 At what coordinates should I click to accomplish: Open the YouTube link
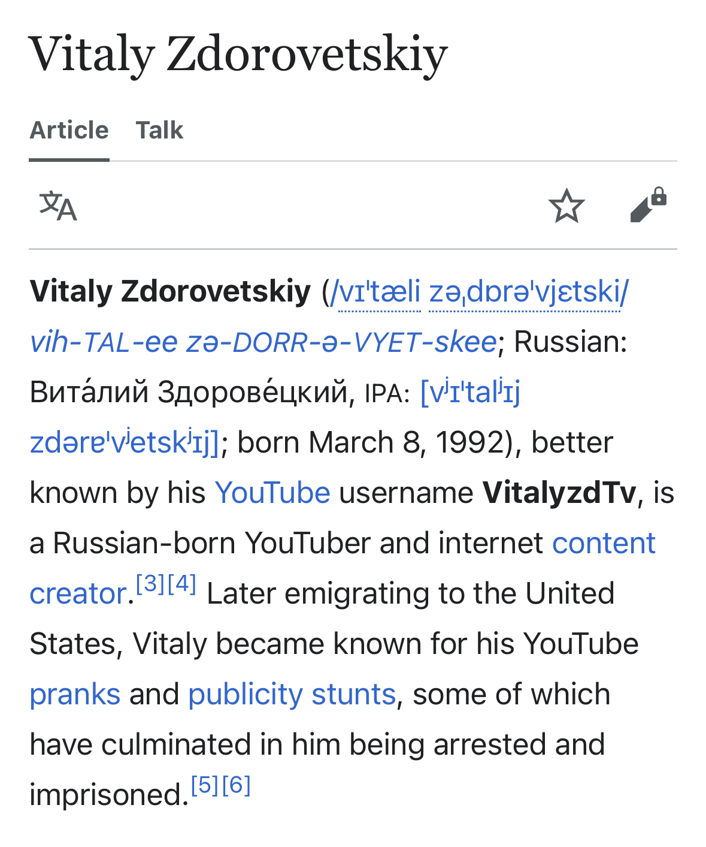coord(272,493)
